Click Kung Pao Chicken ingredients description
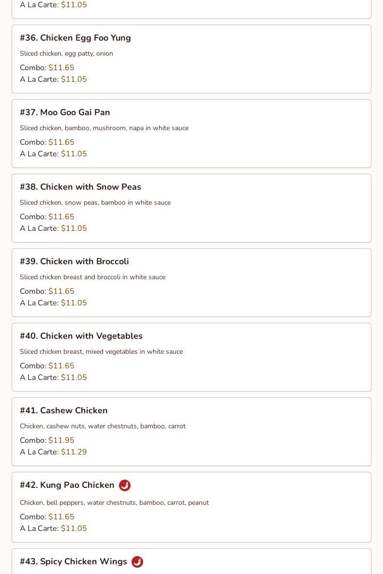This screenshot has height=574, width=383. click(114, 502)
